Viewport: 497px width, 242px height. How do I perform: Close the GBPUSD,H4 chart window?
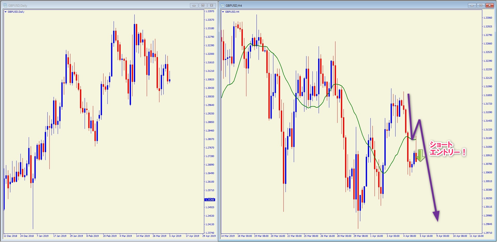pyautogui.click(x=490, y=5)
